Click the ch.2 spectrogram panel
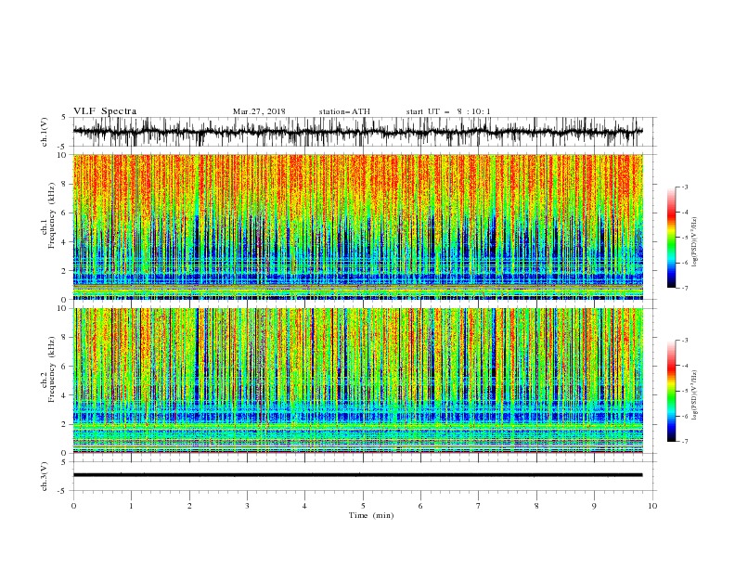This screenshot has width=735, height=568. click(358, 381)
